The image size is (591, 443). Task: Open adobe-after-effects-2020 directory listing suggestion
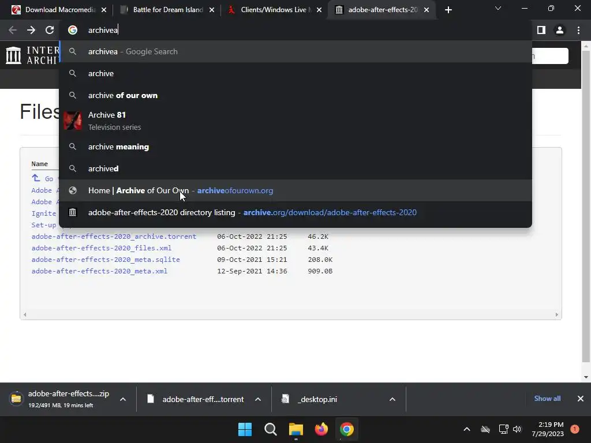pos(295,212)
